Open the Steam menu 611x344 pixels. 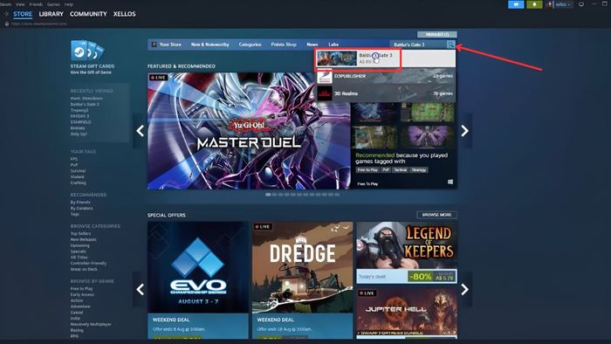[x=5, y=4]
